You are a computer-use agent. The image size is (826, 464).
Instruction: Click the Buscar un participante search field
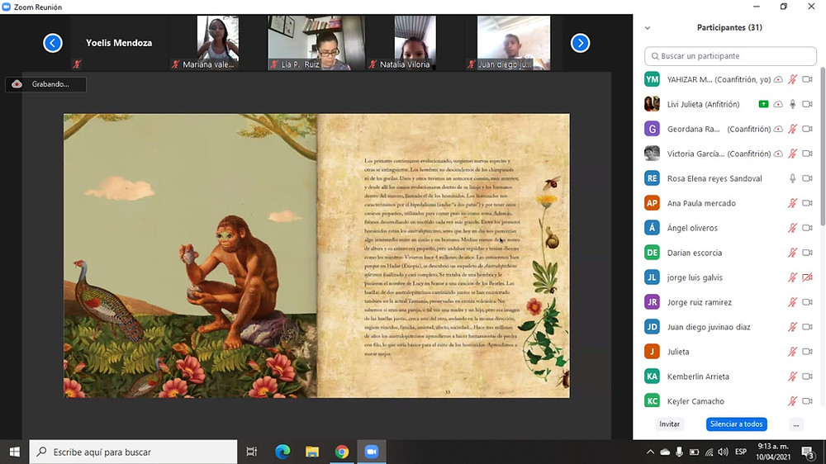coord(730,56)
